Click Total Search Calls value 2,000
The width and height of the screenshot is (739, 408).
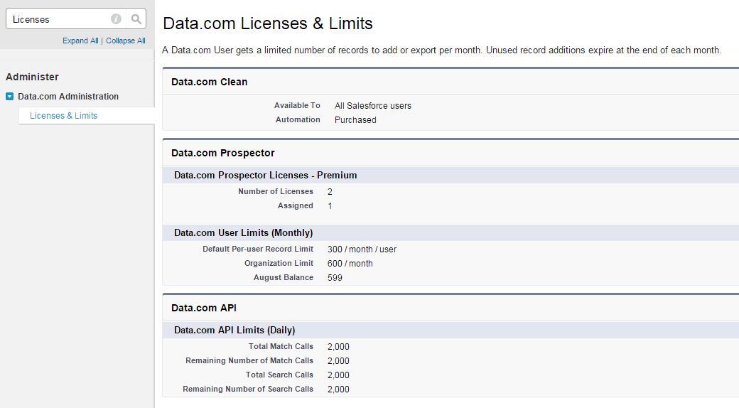338,375
